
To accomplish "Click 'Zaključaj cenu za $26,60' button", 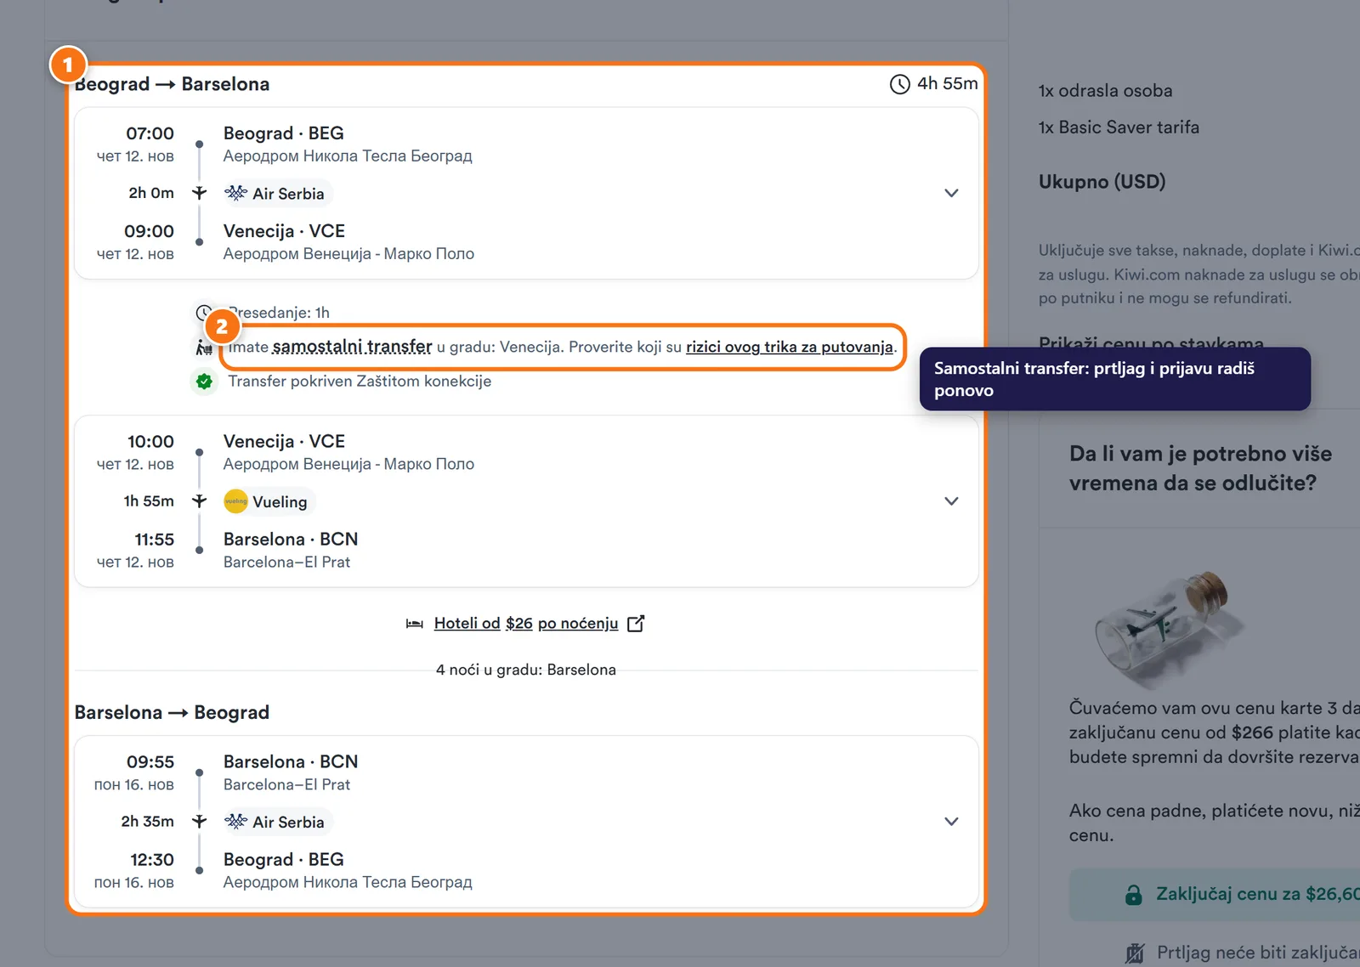I will [1215, 894].
